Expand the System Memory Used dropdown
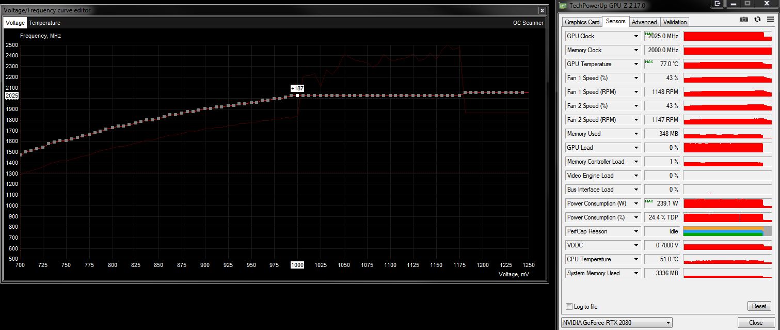This screenshot has height=330, width=780. 636,273
